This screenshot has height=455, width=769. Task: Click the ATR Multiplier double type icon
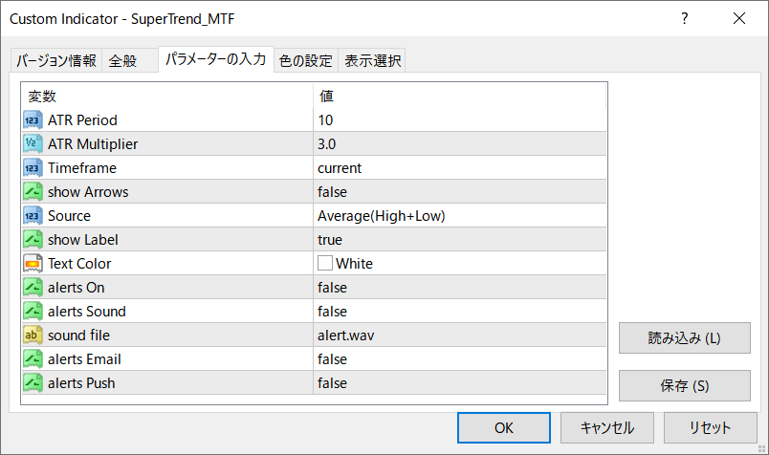point(33,144)
